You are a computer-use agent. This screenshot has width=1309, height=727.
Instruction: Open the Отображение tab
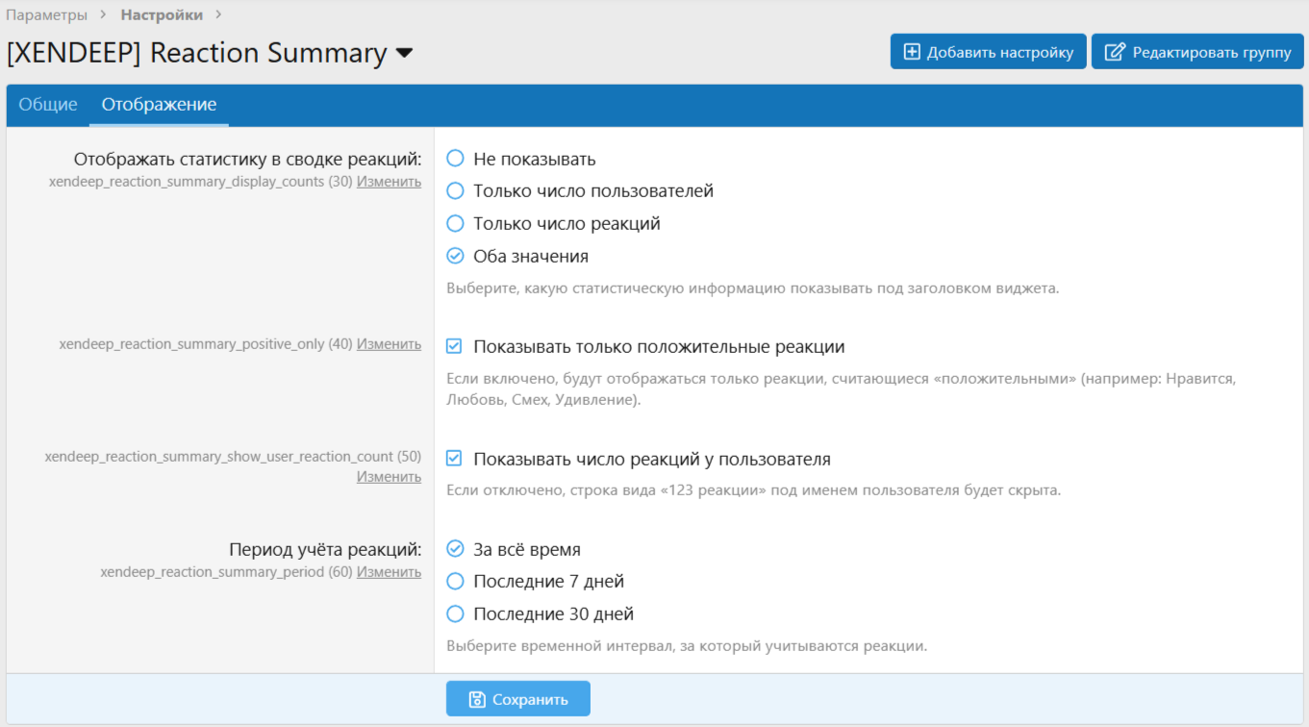click(159, 105)
